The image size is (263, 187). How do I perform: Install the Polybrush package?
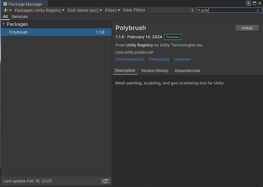pos(247,28)
